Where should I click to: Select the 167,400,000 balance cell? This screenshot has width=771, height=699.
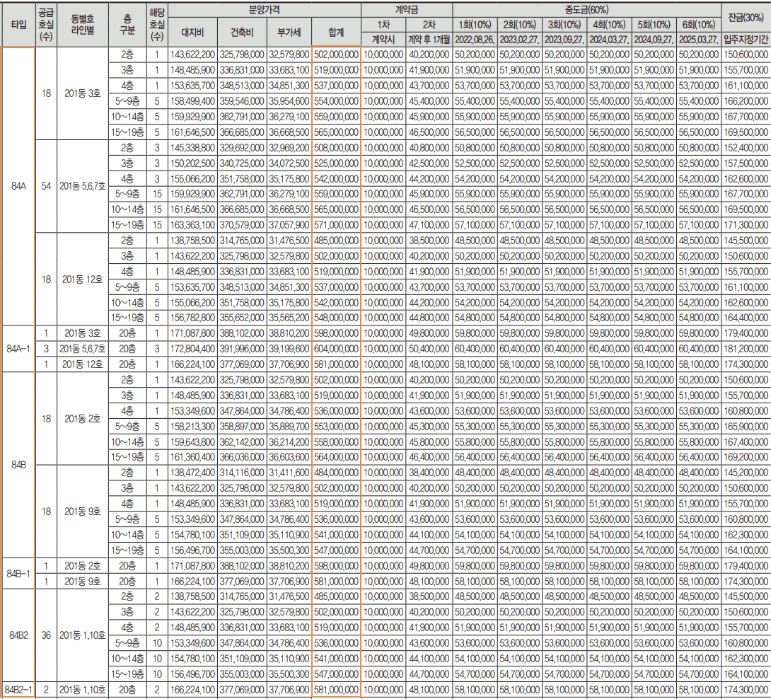tap(746, 441)
